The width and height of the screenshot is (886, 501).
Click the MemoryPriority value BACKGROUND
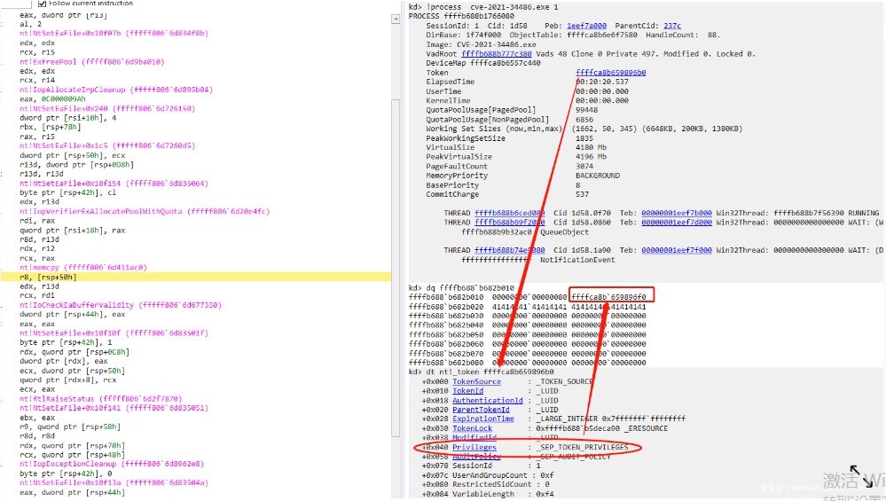click(597, 175)
